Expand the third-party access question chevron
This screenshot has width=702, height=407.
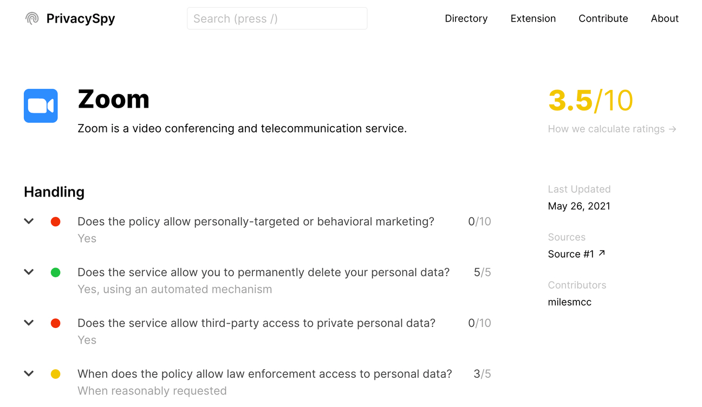click(29, 323)
